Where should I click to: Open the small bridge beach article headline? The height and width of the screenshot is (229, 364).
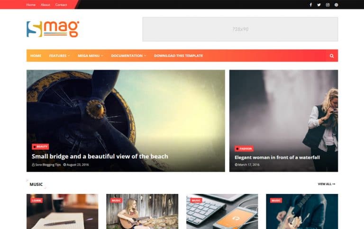[x=100, y=156]
